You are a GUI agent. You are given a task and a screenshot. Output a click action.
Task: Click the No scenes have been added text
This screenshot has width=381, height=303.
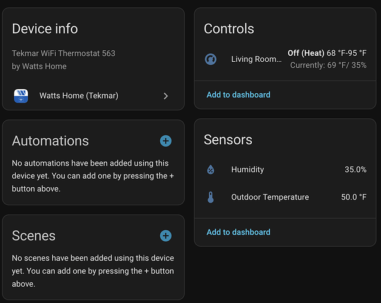coord(93,271)
